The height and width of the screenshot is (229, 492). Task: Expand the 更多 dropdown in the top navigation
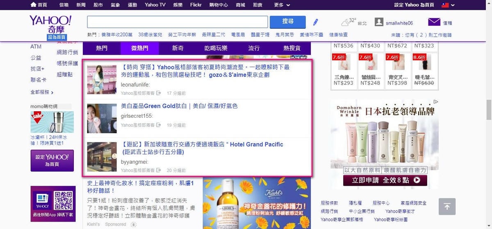click(282, 5)
